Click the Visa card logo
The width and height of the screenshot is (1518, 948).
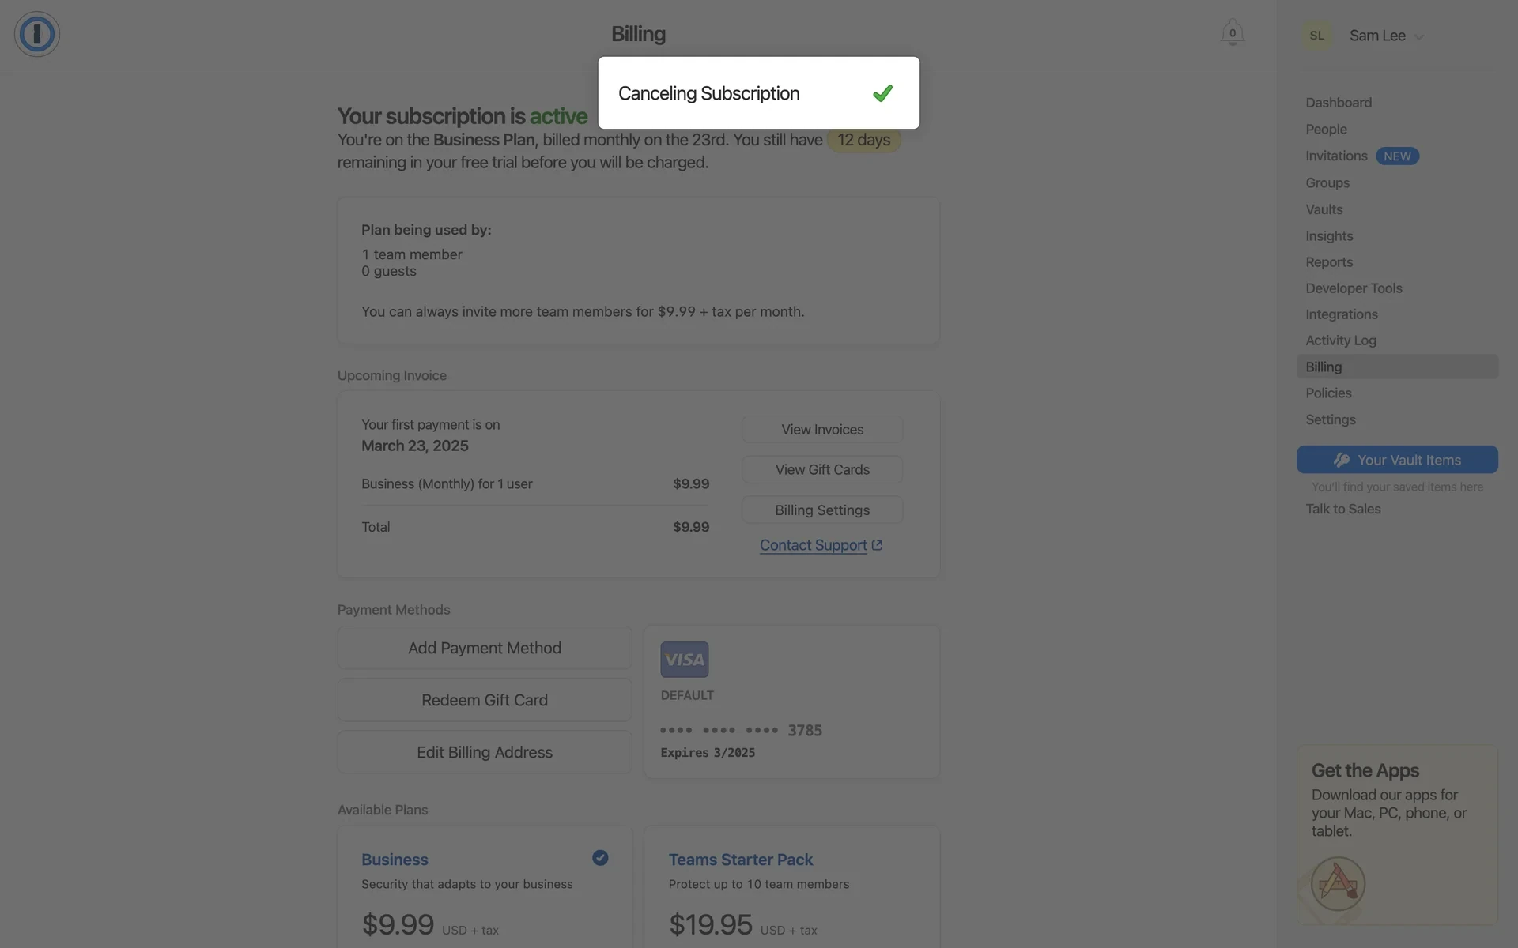point(685,659)
